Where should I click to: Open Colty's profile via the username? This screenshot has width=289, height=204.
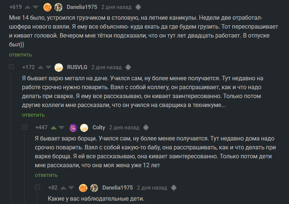[x=99, y=127]
